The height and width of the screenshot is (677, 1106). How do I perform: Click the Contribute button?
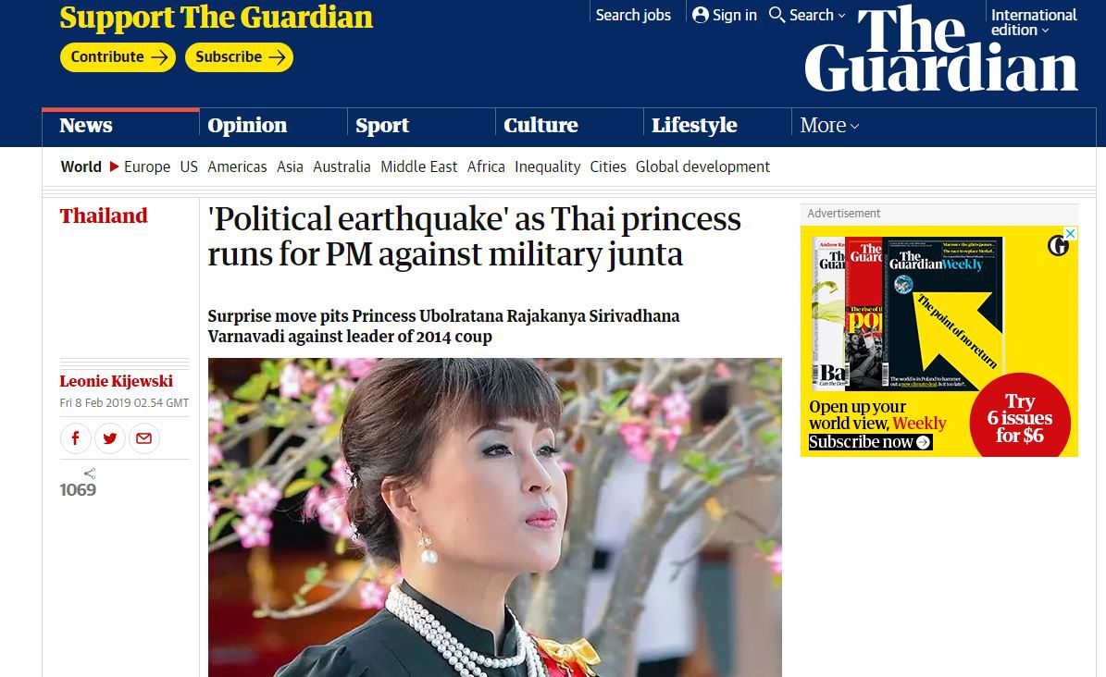[x=118, y=57]
